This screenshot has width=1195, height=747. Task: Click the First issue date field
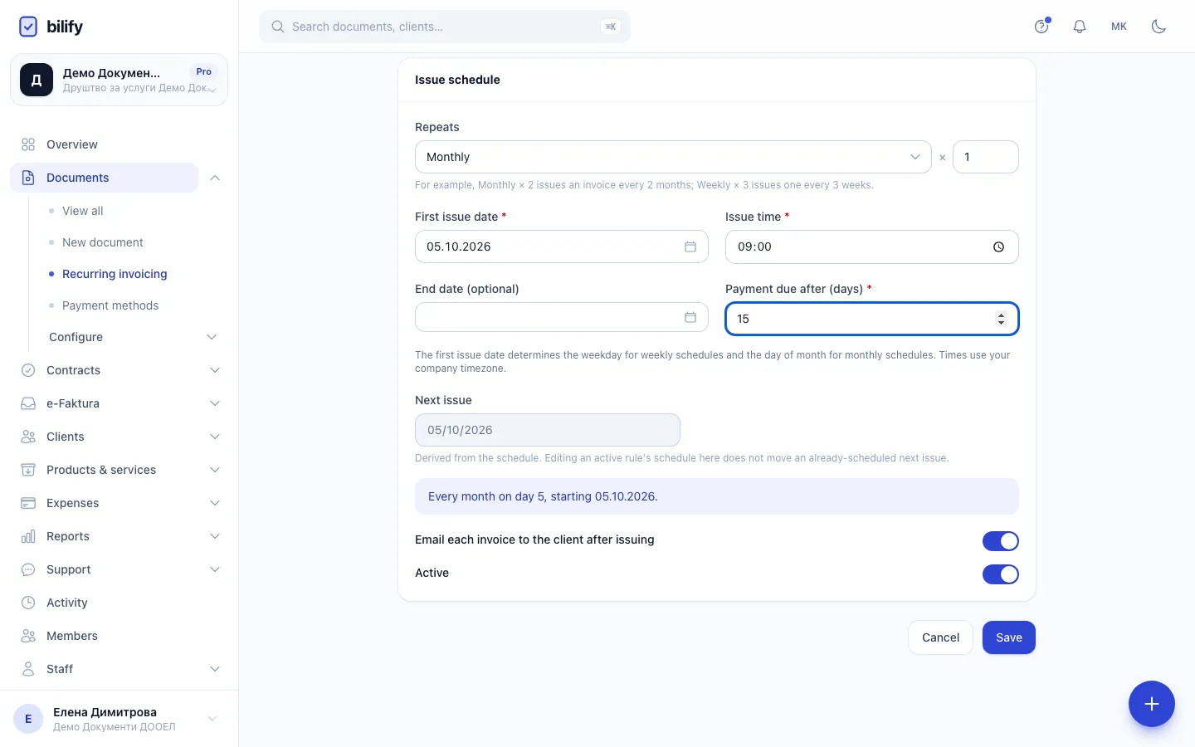click(562, 247)
